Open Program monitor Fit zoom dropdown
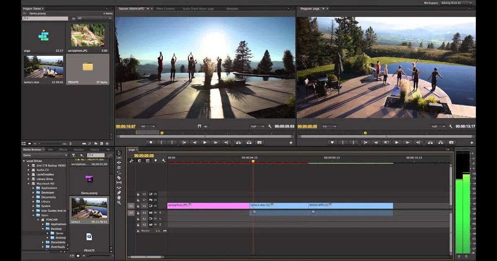This screenshot has width=497, height=261. point(329,127)
